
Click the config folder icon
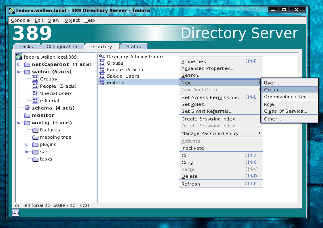[27, 123]
